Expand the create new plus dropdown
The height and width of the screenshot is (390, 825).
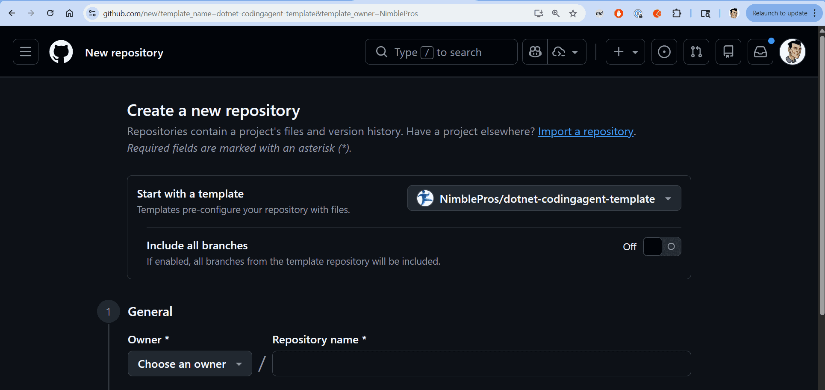[625, 52]
